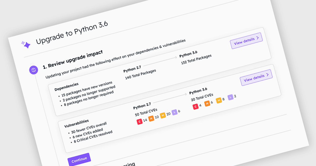
Task: Click the Python 2.7 label above 50 Total CVEs
Action: point(142,106)
